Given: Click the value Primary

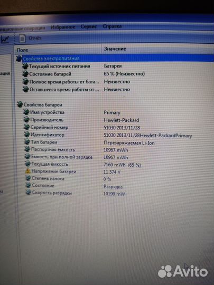Looking at the screenshot, I should pos(112,113).
